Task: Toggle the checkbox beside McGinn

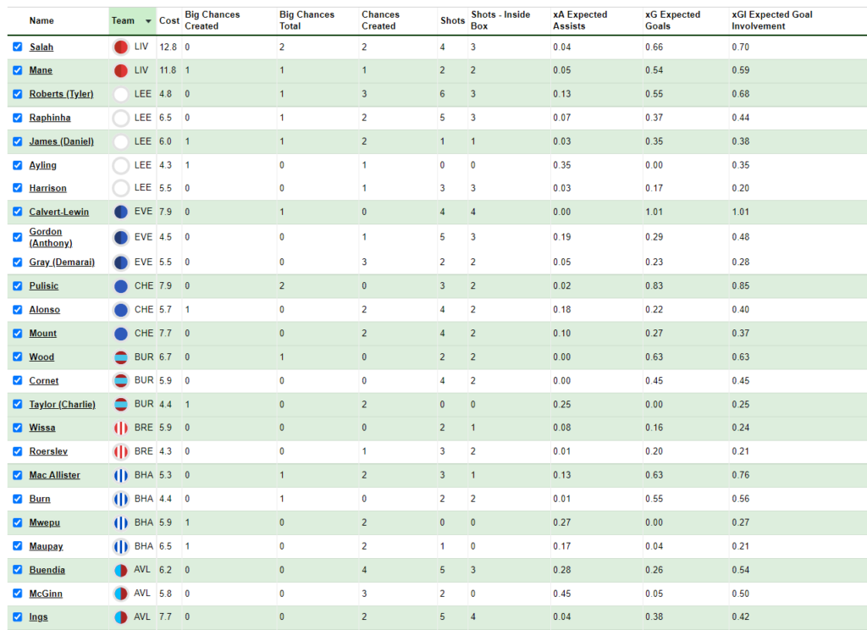Action: pyautogui.click(x=17, y=593)
